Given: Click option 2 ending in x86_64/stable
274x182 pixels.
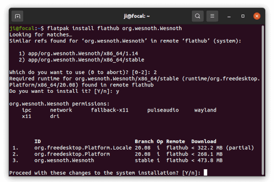Looking at the screenshot, I should 82,59.
